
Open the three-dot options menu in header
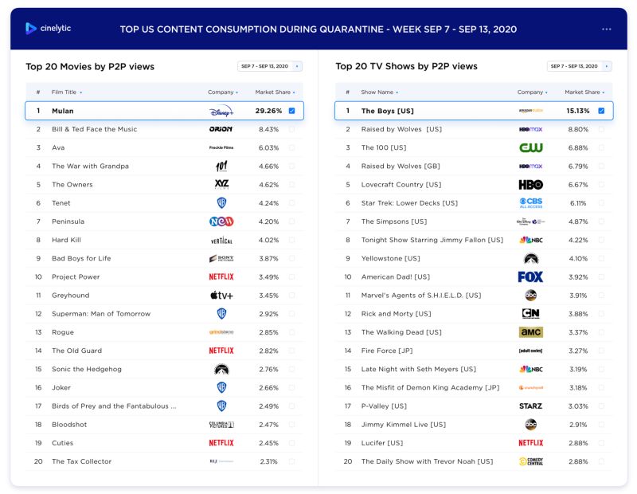(606, 29)
